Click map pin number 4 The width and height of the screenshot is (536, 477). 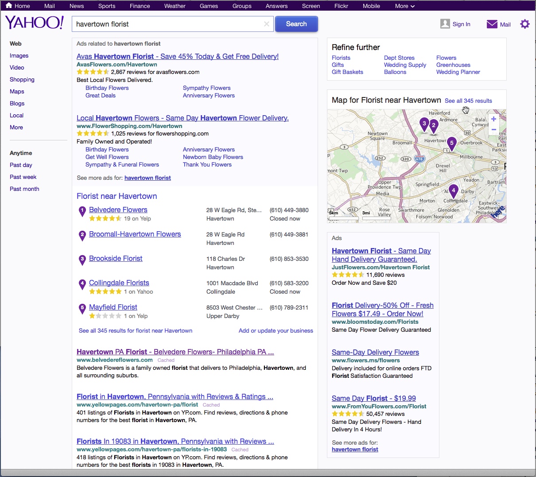[x=453, y=191]
